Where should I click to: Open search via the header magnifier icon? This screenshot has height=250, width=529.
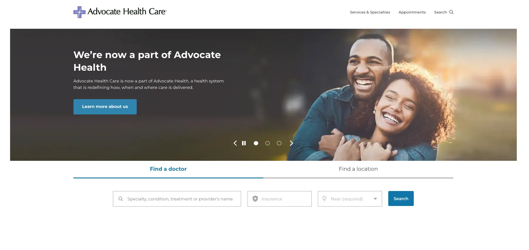point(451,12)
